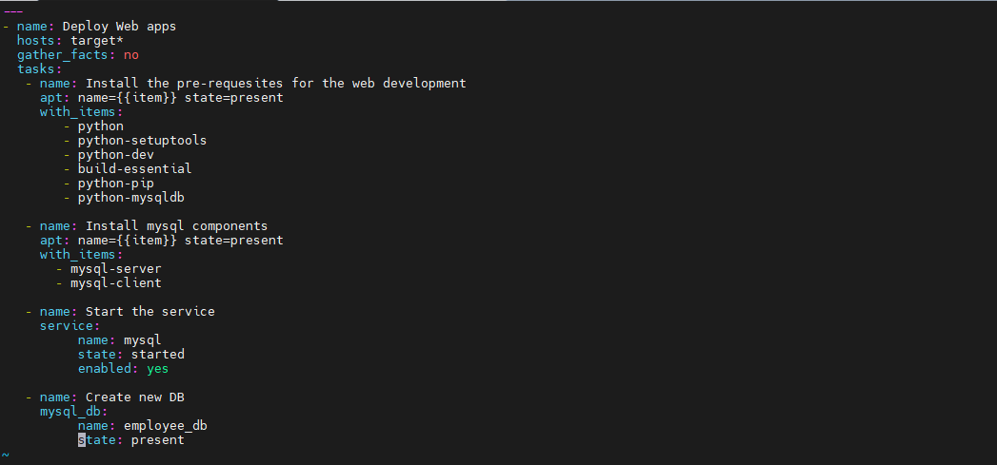Click the "Install mysql components" task name
The image size is (997, 465).
click(176, 225)
